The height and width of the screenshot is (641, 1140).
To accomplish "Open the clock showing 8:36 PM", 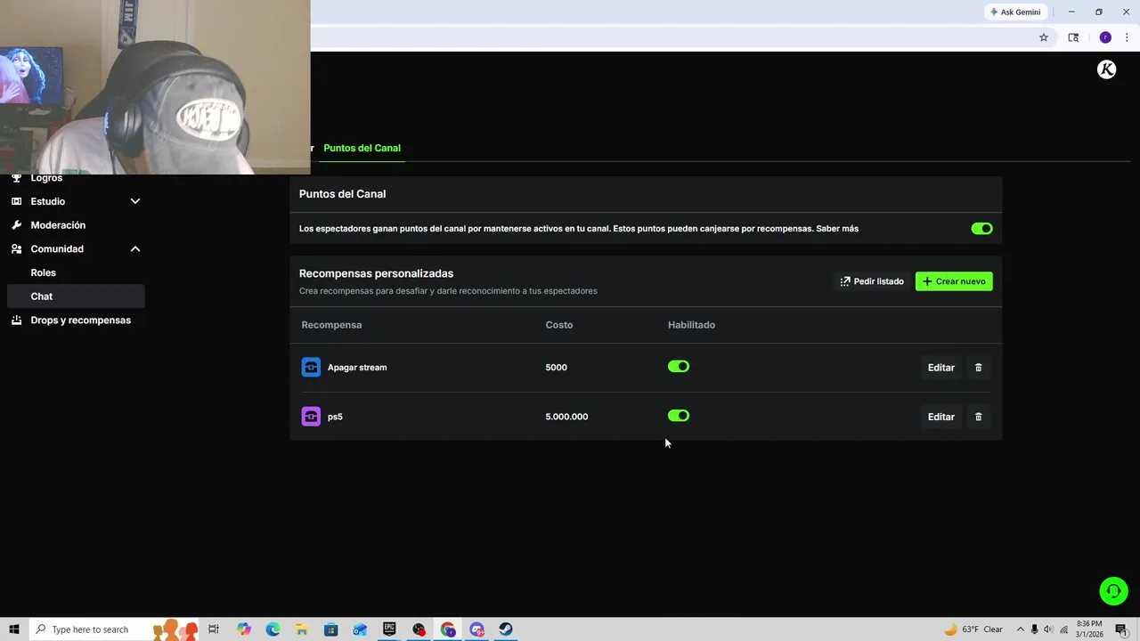I will (x=1089, y=629).
